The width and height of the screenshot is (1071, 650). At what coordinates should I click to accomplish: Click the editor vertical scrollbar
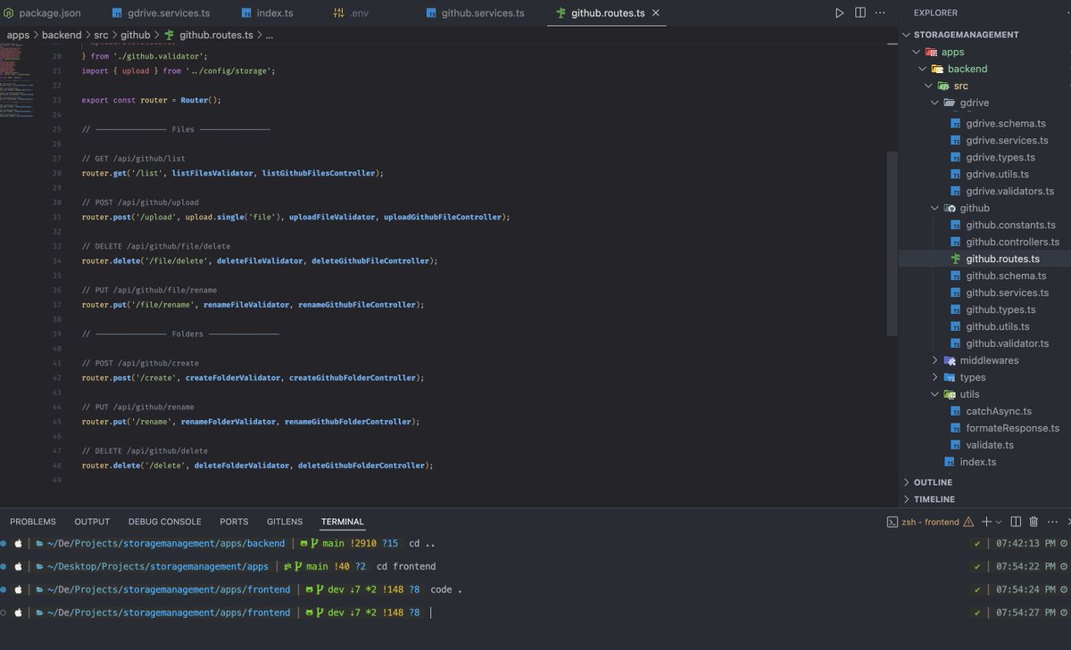pos(892,243)
